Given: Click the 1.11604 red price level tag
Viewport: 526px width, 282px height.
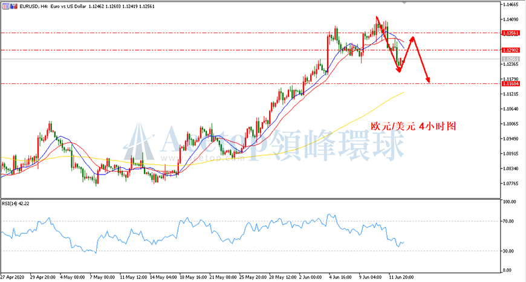Looking at the screenshot, I should [x=510, y=84].
